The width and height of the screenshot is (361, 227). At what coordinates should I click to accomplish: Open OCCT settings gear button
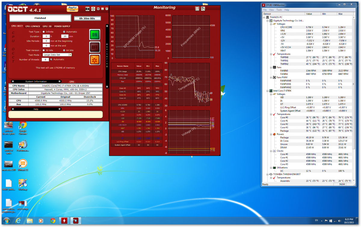pyautogui.click(x=95, y=60)
